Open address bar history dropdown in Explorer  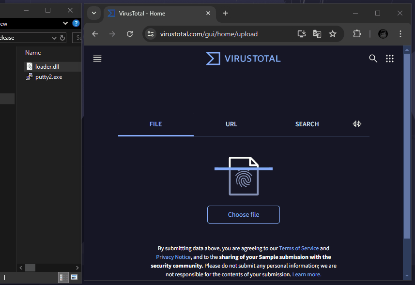[54, 38]
